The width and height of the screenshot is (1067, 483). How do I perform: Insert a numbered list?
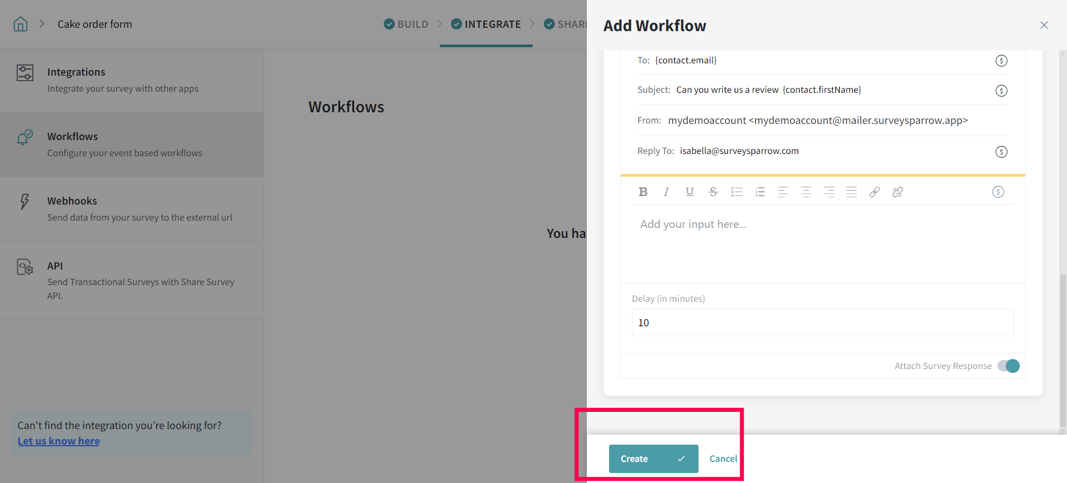760,192
